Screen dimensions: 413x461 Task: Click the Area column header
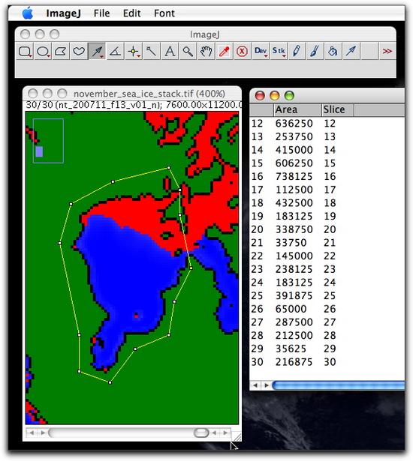point(297,109)
